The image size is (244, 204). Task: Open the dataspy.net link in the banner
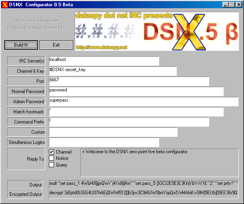[x=102, y=47]
